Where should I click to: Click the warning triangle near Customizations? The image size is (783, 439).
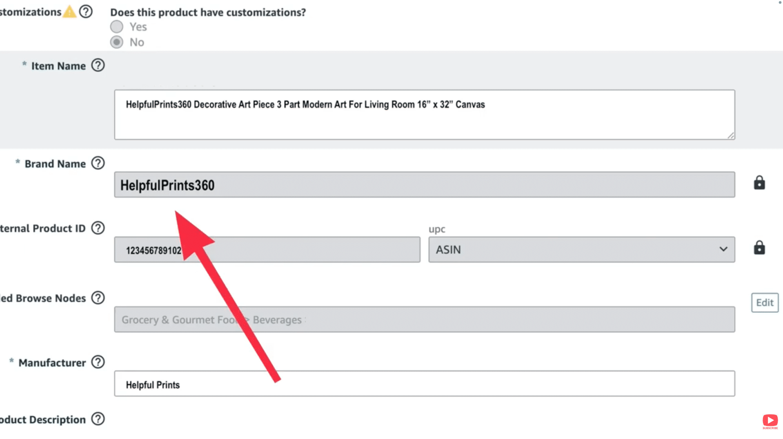tap(69, 12)
